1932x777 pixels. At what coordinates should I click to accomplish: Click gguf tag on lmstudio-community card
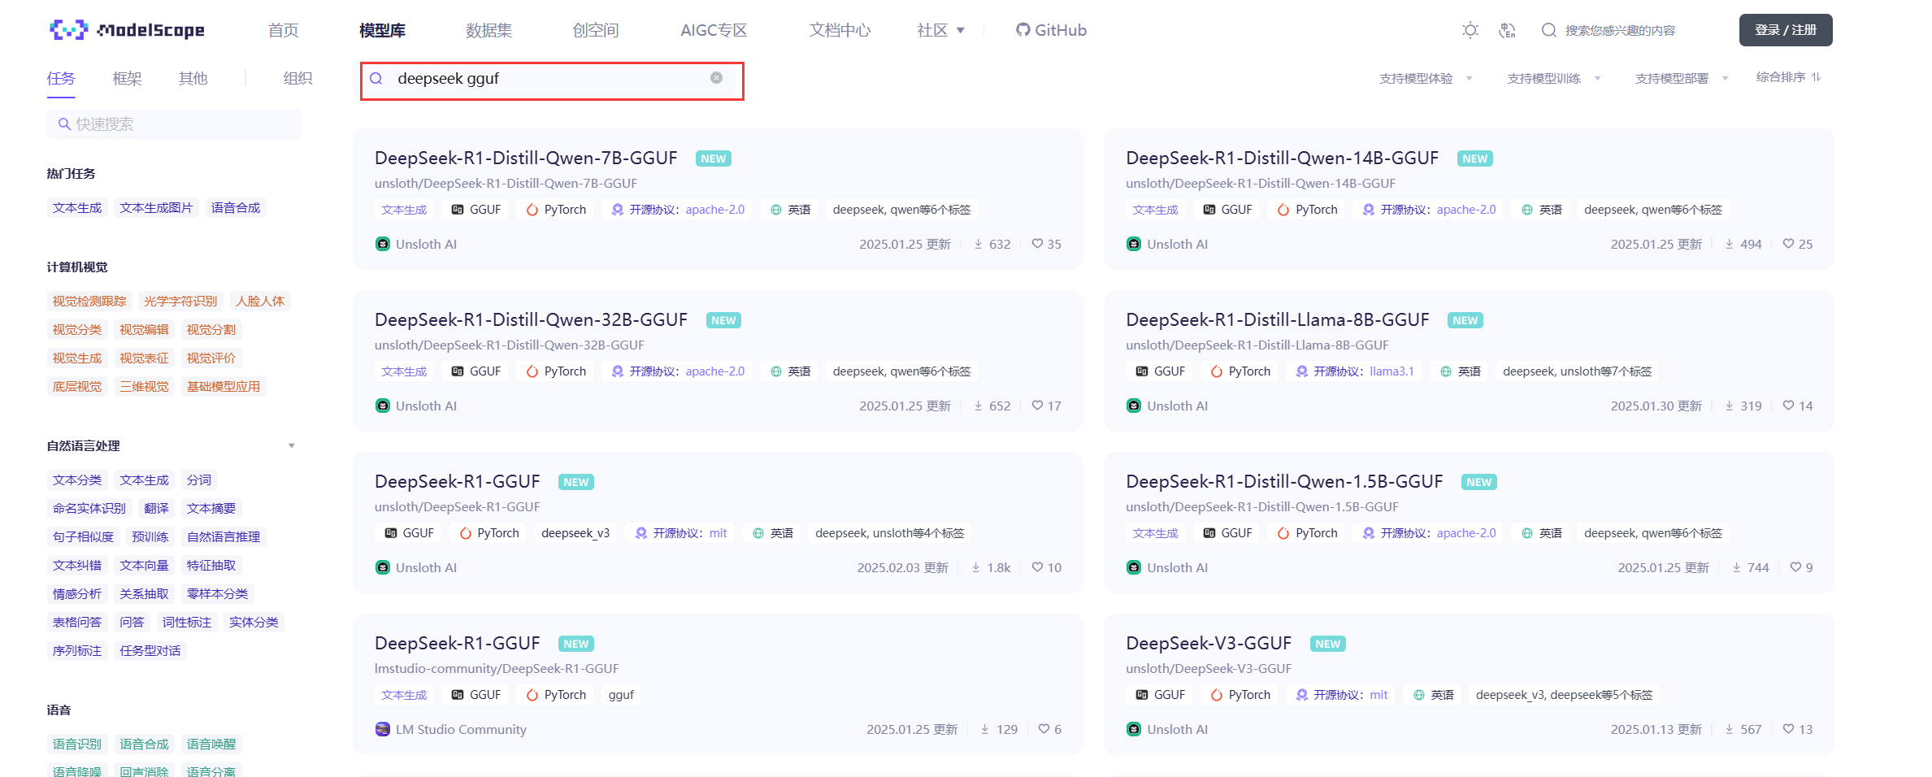[x=621, y=695]
